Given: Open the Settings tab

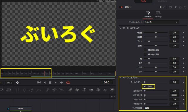Looking at the screenshot, I should tap(158, 15).
